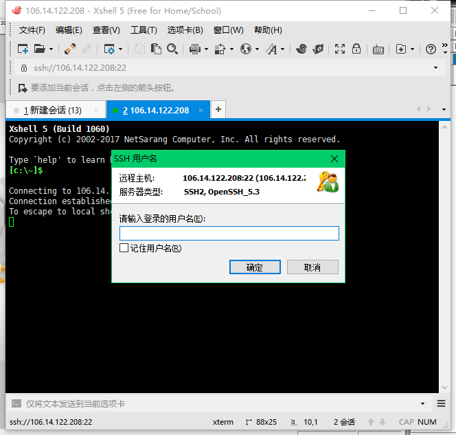This screenshot has width=456, height=435.
Task: Launch Xftp spiral icon in toolbar
Action: click(x=301, y=49)
